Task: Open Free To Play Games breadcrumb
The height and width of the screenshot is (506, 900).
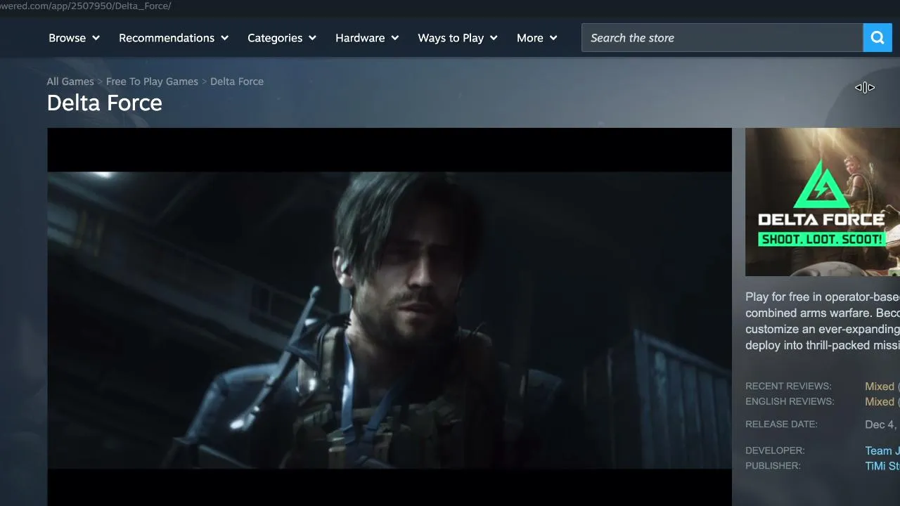Action: click(152, 82)
